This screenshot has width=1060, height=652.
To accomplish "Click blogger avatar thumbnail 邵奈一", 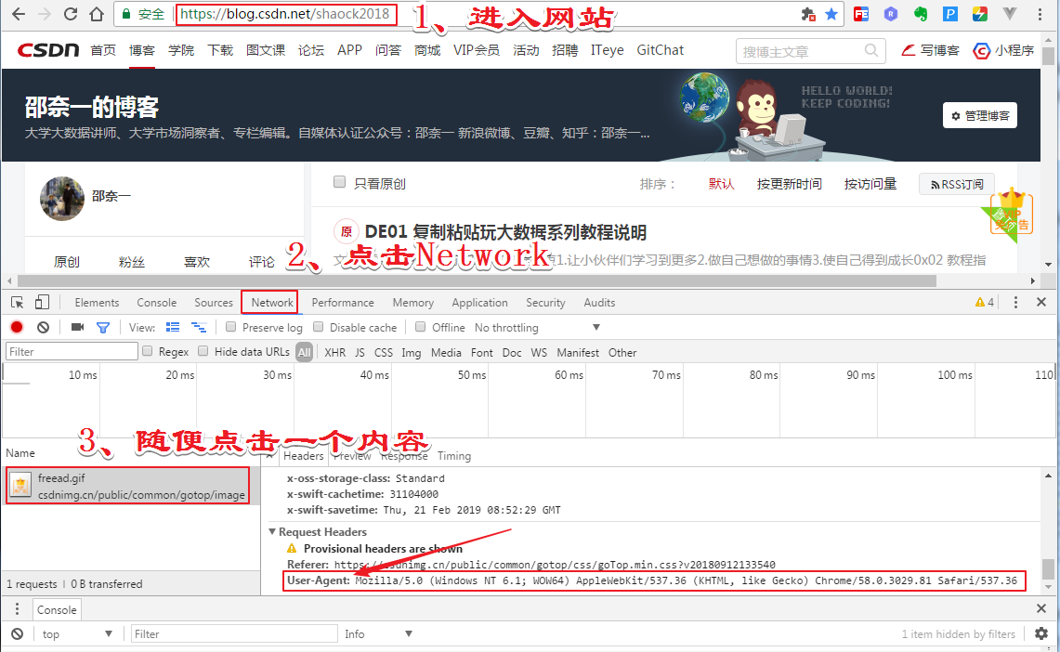I will tap(62, 199).
